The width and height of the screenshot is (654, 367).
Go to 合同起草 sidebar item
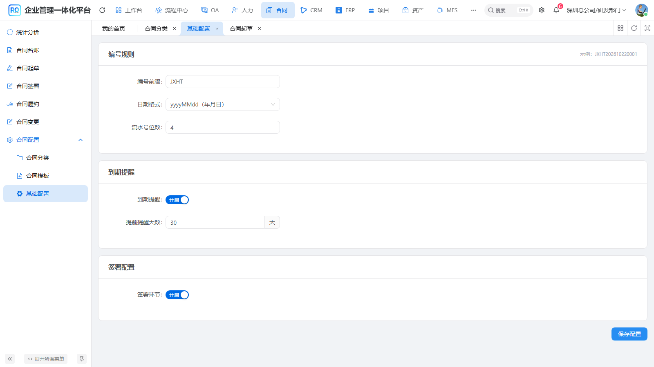click(45, 68)
